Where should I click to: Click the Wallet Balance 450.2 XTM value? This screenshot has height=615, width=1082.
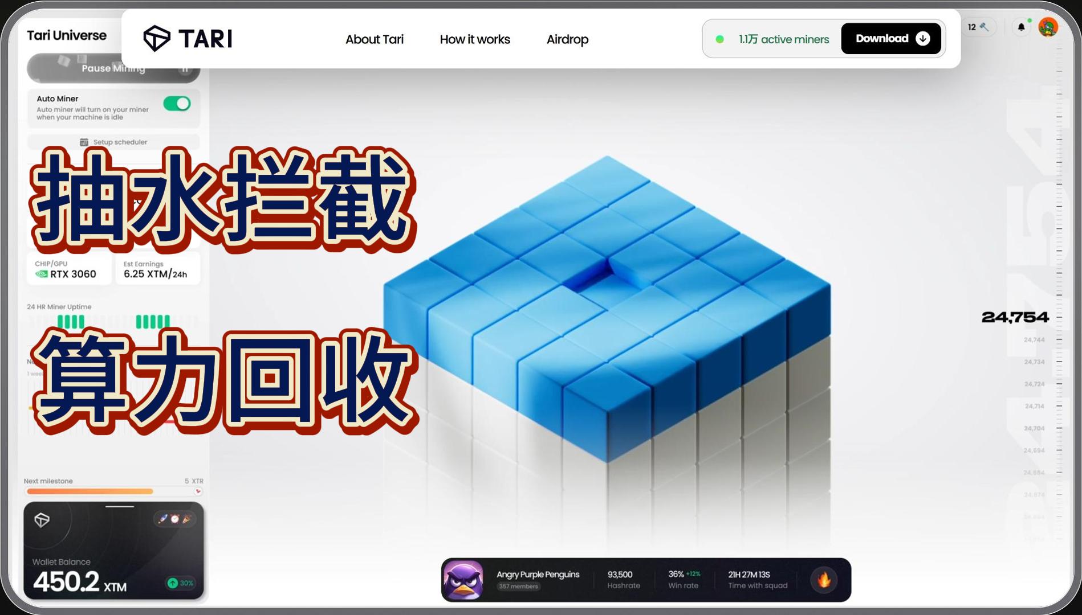click(80, 582)
